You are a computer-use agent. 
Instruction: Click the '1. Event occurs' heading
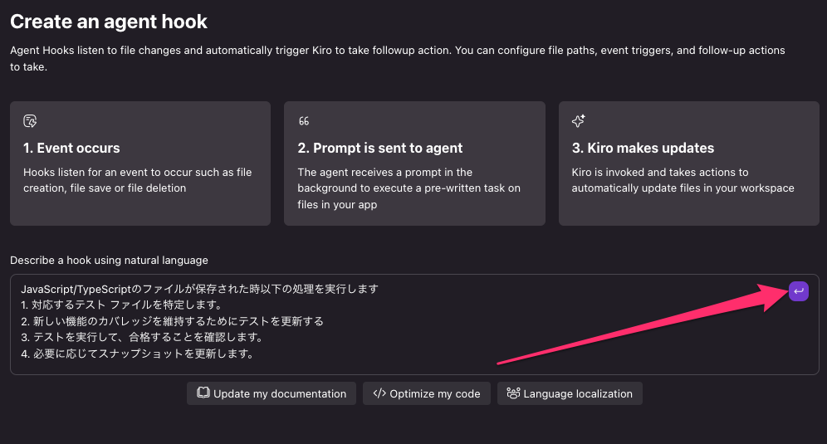[x=71, y=149]
